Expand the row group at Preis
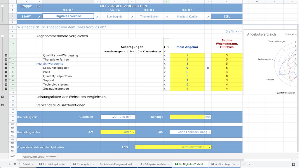The width and height of the screenshot is (299, 168). pyautogui.click(x=6, y=72)
